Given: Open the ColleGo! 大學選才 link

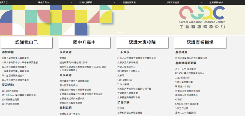Looking at the screenshot, I should pos(137,58).
